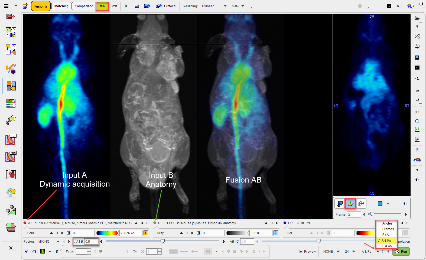
Task: Step the frame backward with left arrow
Action: [364, 214]
